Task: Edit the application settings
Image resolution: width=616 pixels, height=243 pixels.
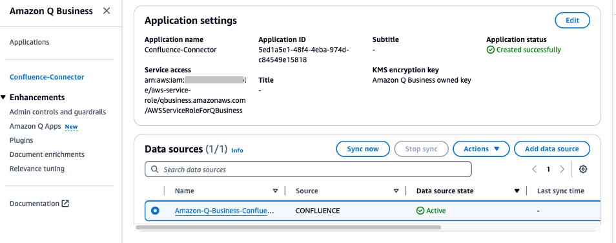Action: pyautogui.click(x=572, y=21)
